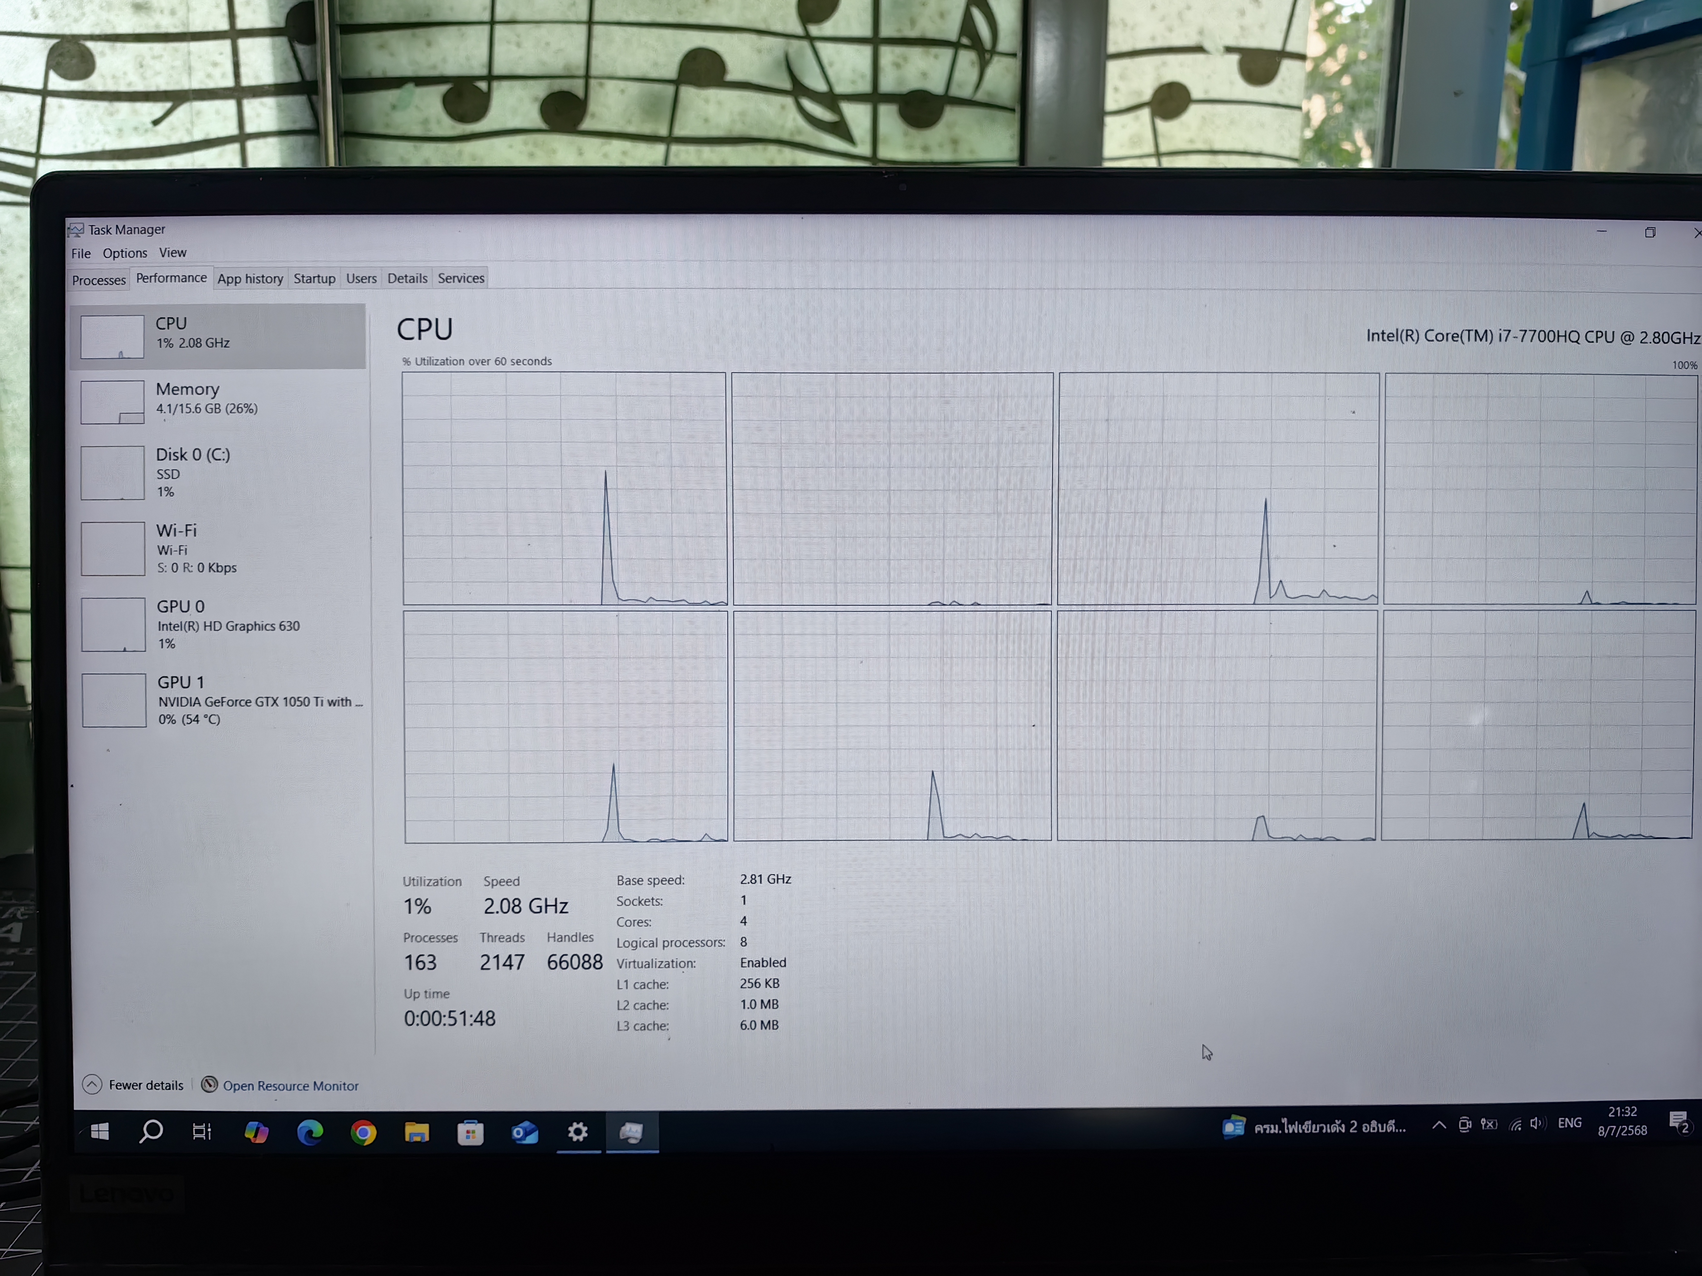
Task: Click the Task View taskbar icon
Action: point(202,1131)
